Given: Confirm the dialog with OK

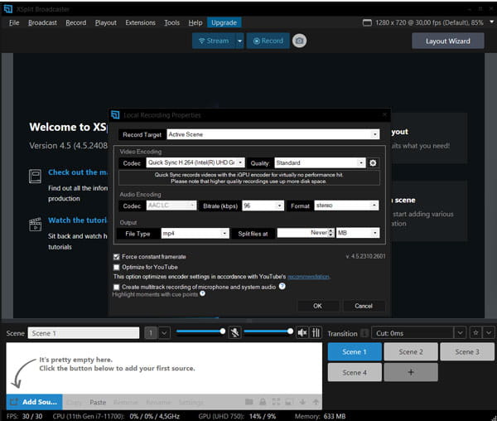Looking at the screenshot, I should (x=317, y=306).
